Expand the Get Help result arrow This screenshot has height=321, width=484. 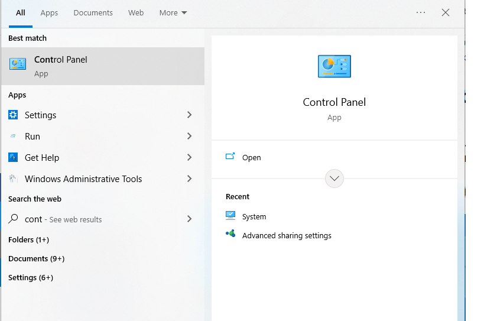coord(190,157)
